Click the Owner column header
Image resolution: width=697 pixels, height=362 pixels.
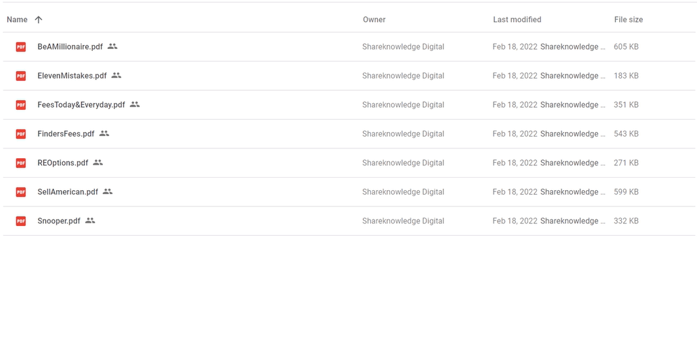point(374,20)
